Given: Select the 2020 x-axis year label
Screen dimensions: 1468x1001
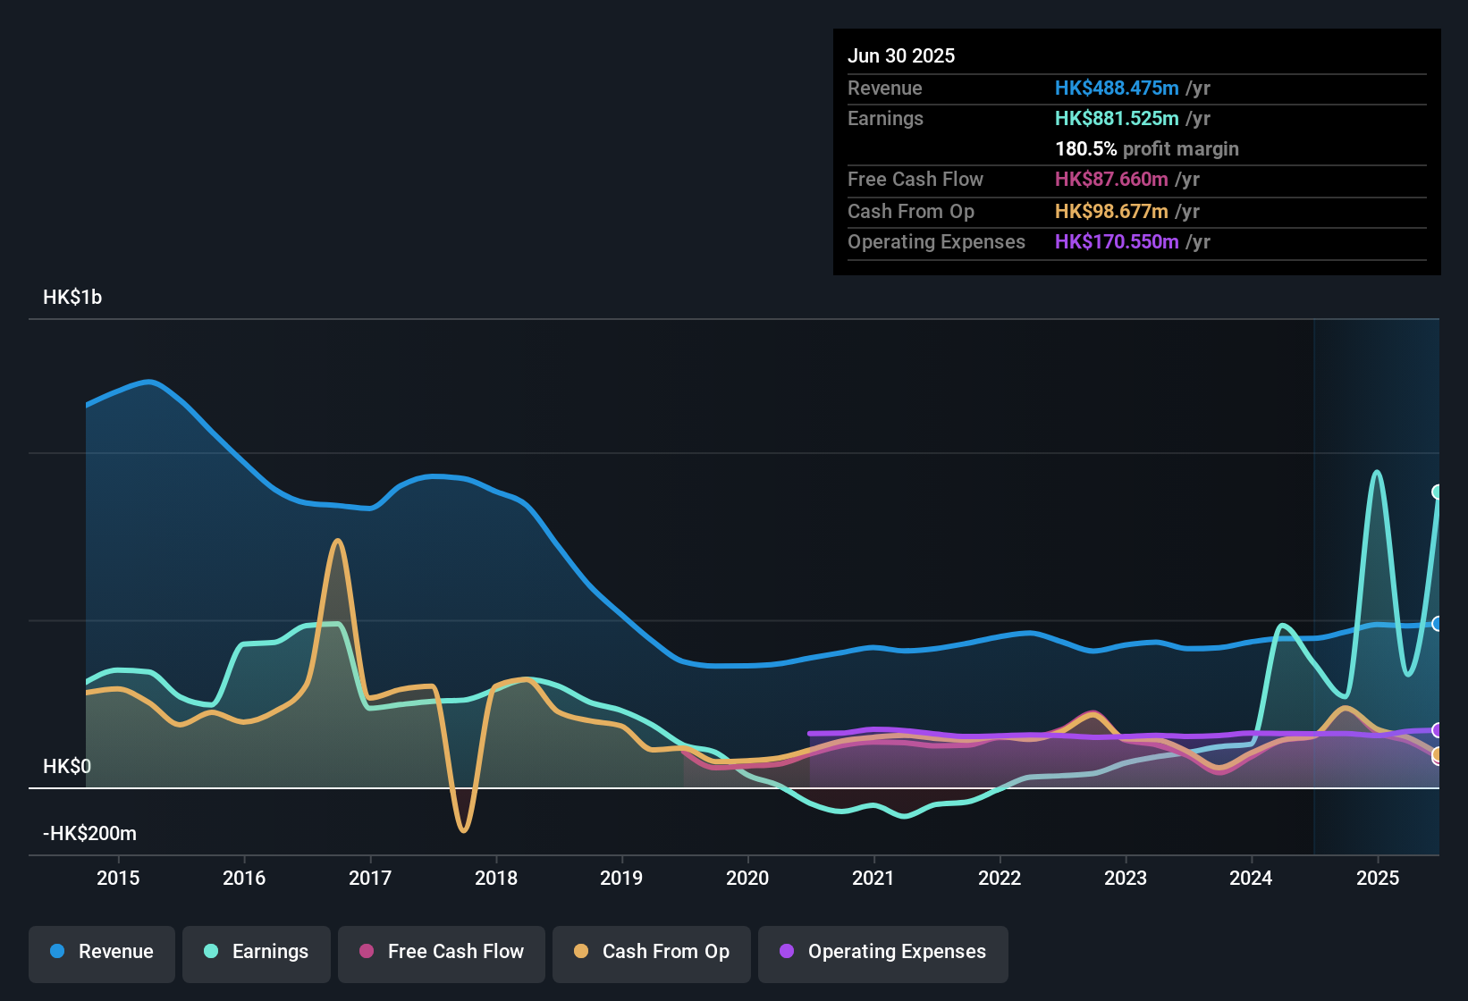Looking at the screenshot, I should 747,878.
